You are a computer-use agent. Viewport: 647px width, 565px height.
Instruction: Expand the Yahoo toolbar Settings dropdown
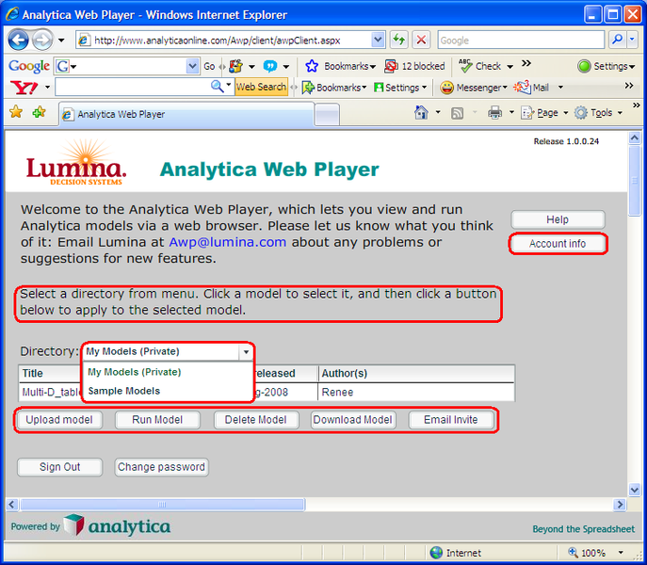coord(424,88)
